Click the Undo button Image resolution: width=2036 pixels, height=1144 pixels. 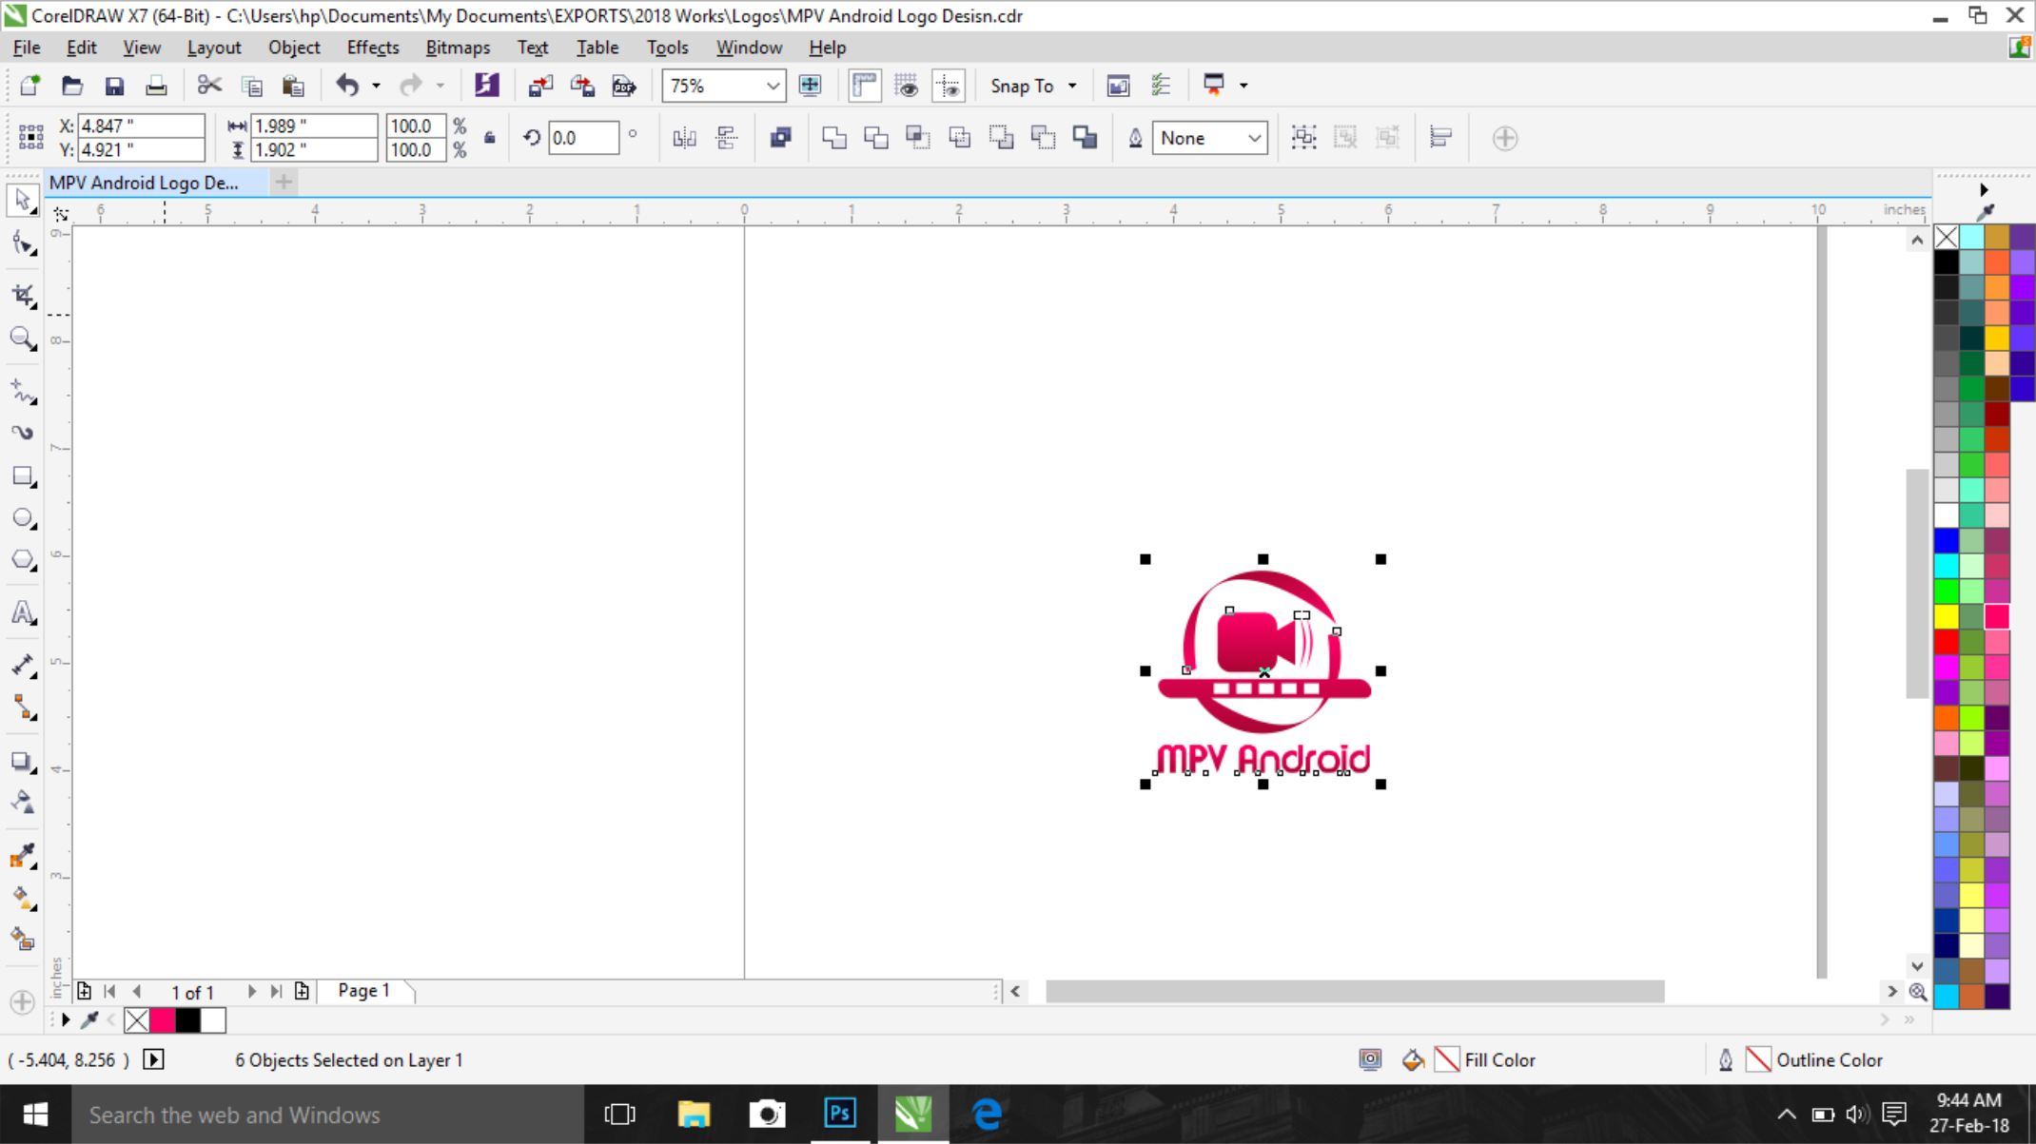pyautogui.click(x=346, y=86)
